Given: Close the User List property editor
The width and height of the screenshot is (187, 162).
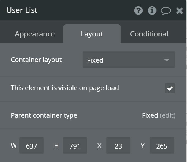Looking at the screenshot, I should pos(180,11).
